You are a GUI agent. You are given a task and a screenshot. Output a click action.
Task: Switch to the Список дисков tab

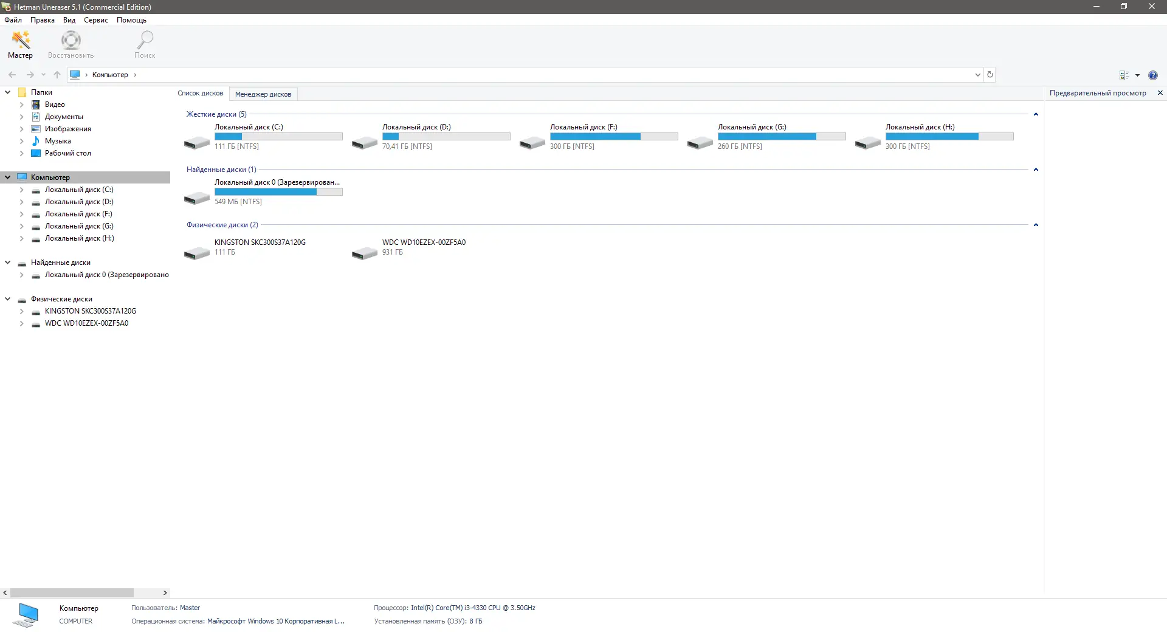click(201, 94)
